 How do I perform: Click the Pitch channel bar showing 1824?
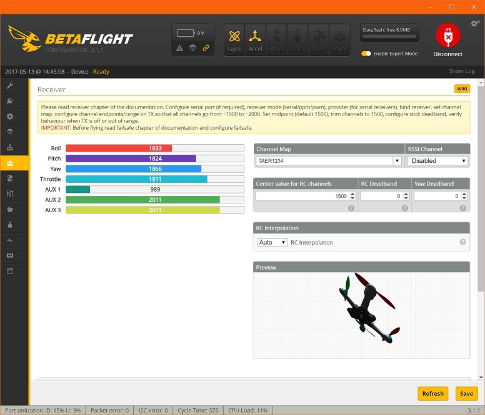[x=155, y=159]
